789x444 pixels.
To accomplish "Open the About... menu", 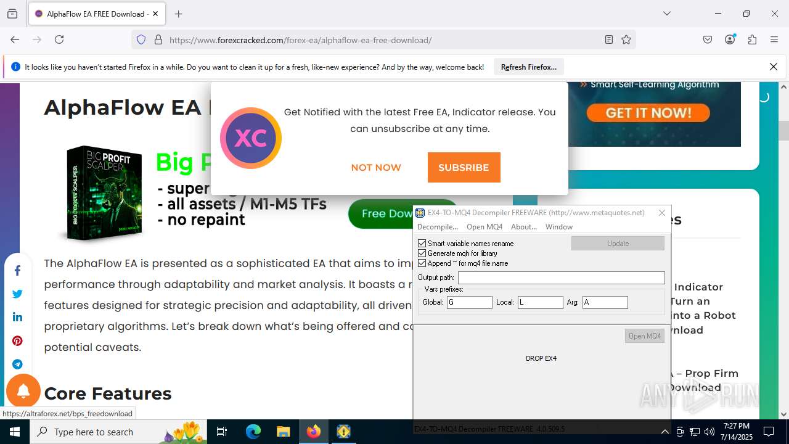I will pyautogui.click(x=524, y=227).
